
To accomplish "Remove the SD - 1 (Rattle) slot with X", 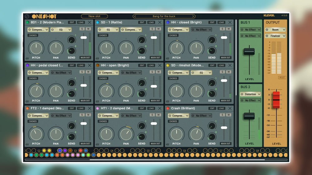I will (x=160, y=22).
